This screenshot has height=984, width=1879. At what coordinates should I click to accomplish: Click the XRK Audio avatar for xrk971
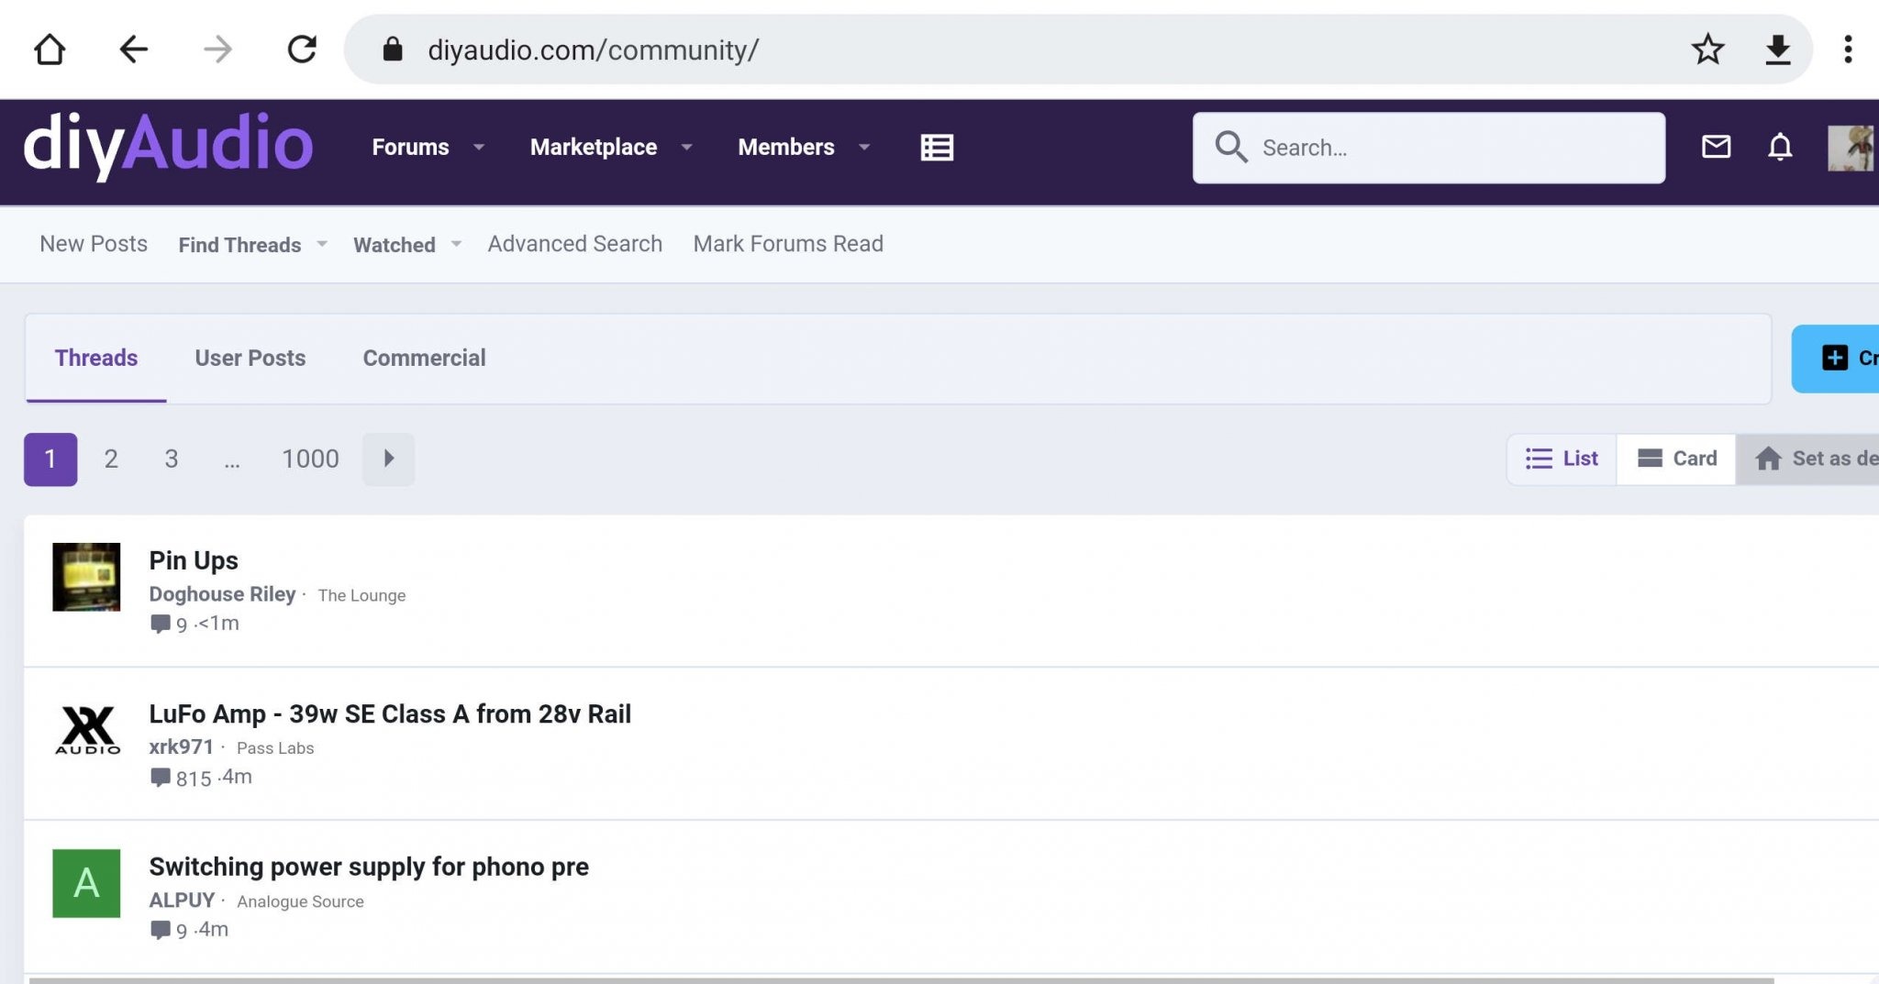tap(86, 730)
